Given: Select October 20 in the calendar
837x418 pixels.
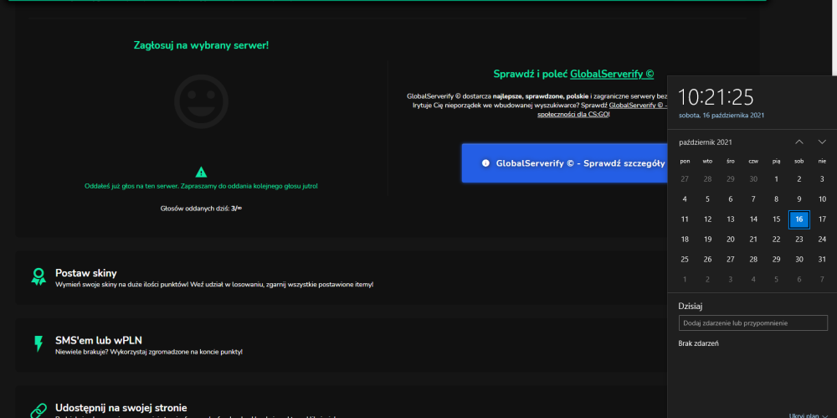Looking at the screenshot, I should click(x=731, y=240).
